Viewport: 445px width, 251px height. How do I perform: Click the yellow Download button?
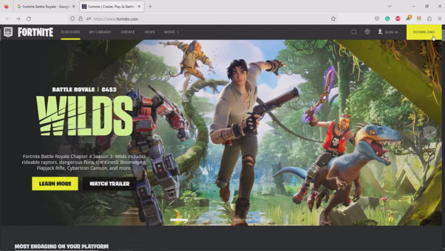pos(424,32)
